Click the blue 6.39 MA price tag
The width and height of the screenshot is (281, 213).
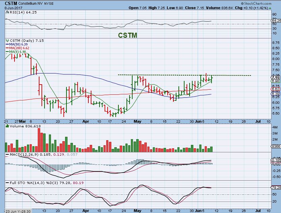tap(276, 94)
